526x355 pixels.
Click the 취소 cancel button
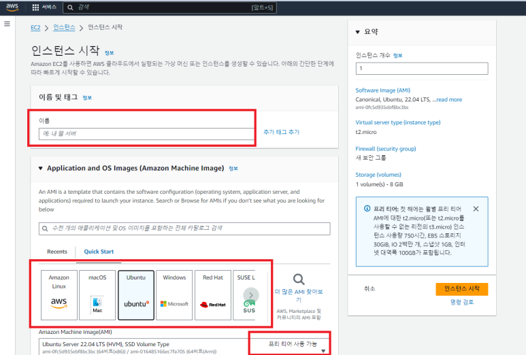(x=369, y=288)
